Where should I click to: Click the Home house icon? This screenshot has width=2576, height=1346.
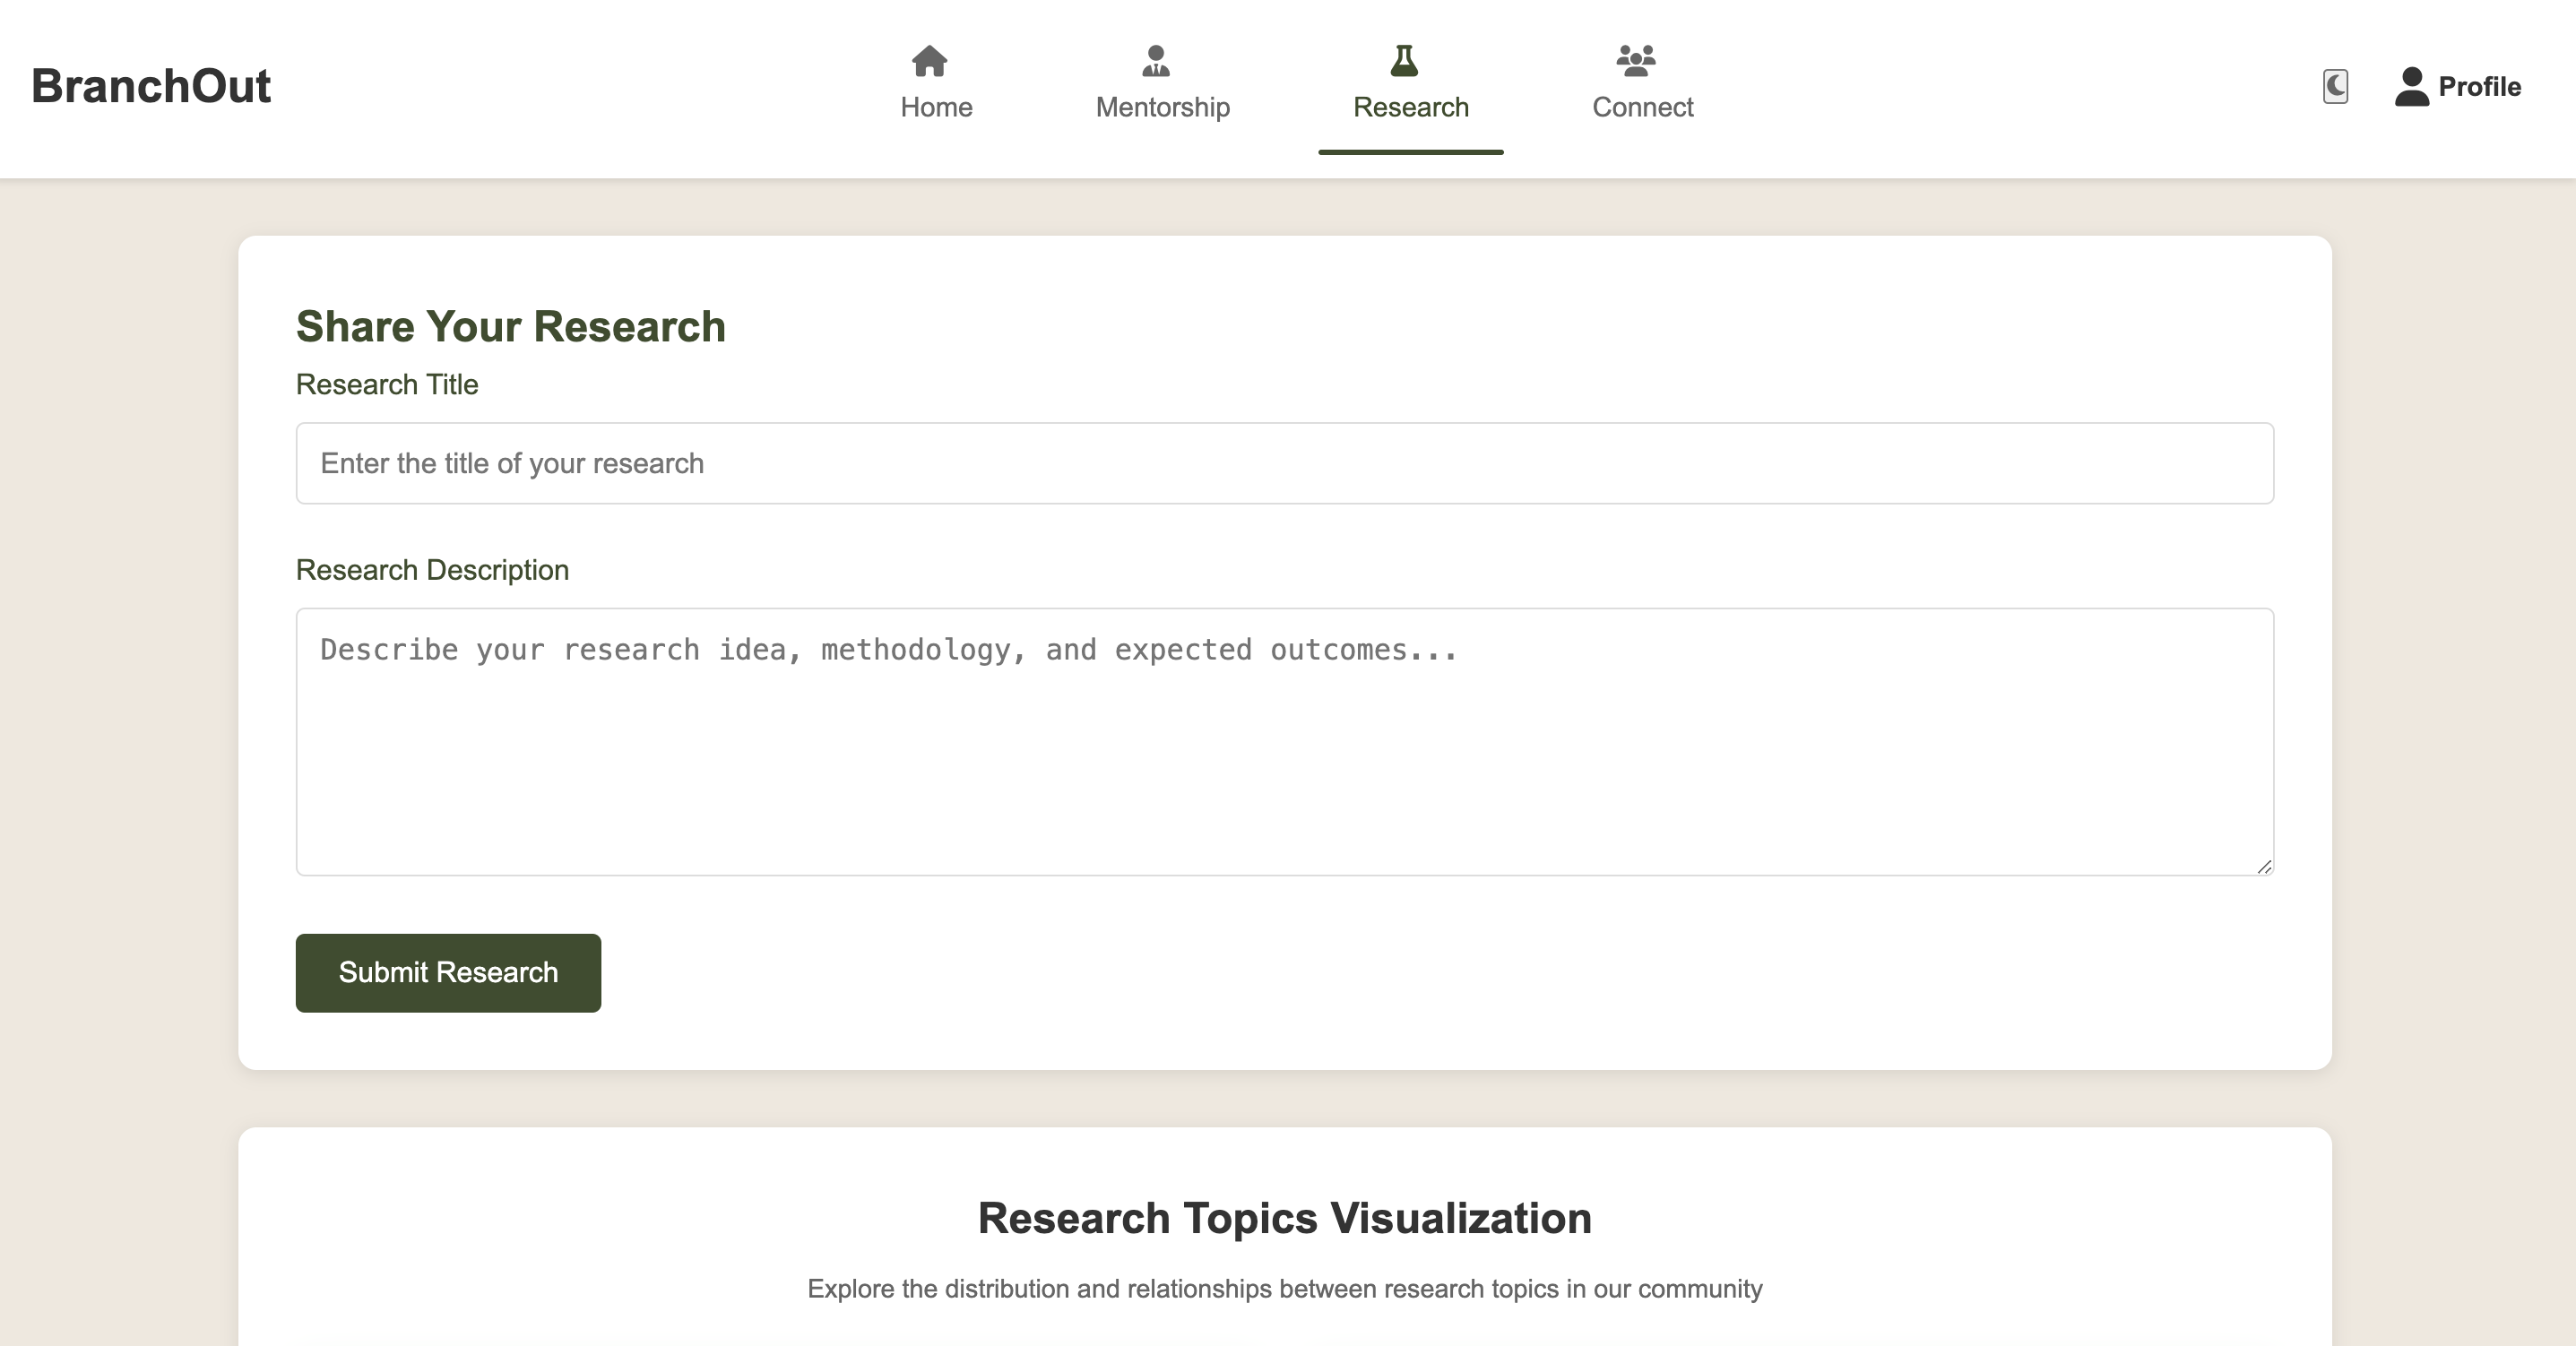[929, 61]
